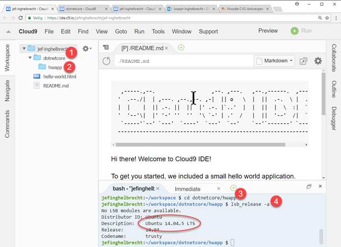Add a new editor tab with plus
The image size is (341, 247).
(181, 48)
